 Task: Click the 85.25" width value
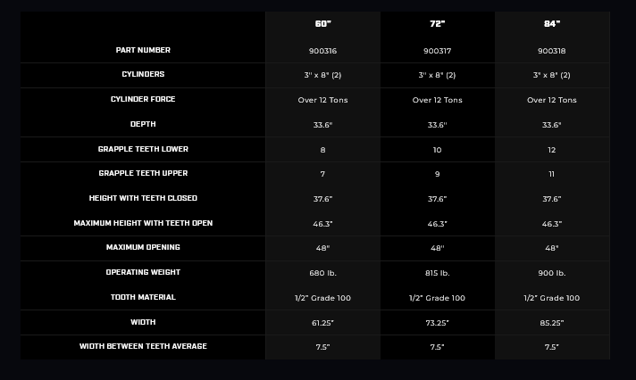(x=551, y=323)
